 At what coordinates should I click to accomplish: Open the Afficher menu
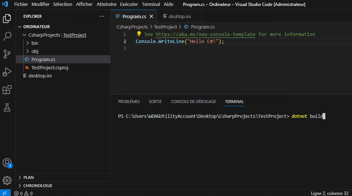(84, 4)
